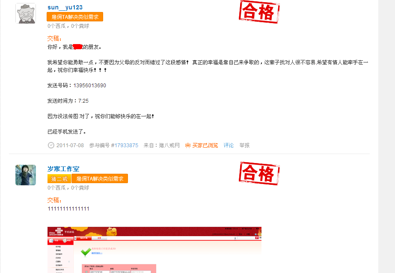Click the 评论 link
The image size is (395, 273).
coord(229,145)
